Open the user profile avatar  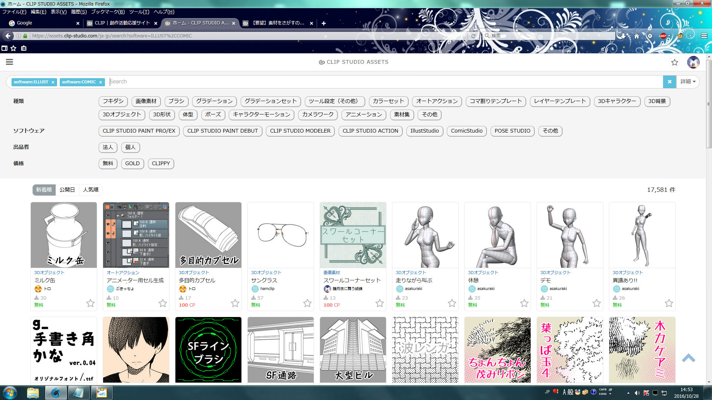693,62
